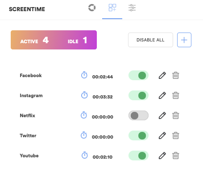Click the Youtube stopwatch icon
Image resolution: width=203 pixels, height=172 pixels.
click(x=85, y=155)
